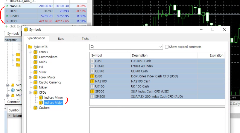Select the Common tab in Navigator
The image size is (240, 133).
pyautogui.click(x=14, y=102)
